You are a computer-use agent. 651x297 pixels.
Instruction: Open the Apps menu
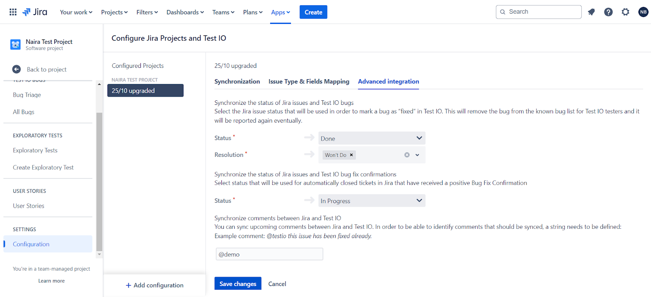[280, 12]
